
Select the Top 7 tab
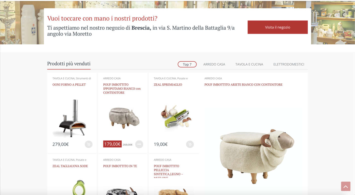[187, 64]
